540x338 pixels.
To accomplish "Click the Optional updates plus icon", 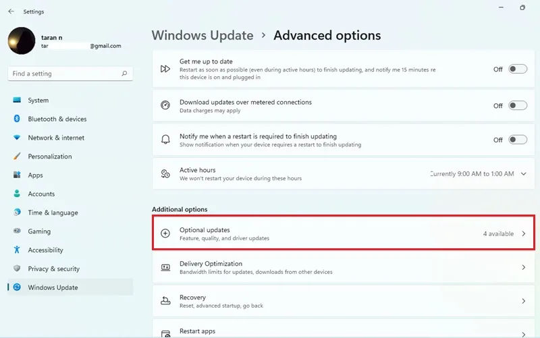I will (x=165, y=233).
